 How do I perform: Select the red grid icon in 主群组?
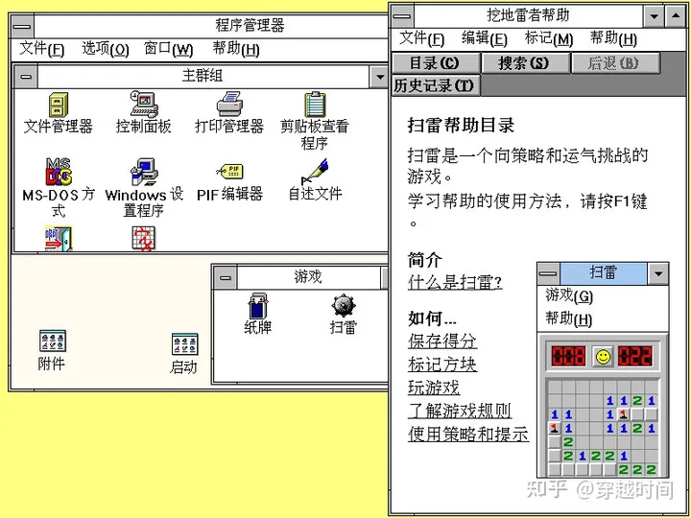(144, 239)
